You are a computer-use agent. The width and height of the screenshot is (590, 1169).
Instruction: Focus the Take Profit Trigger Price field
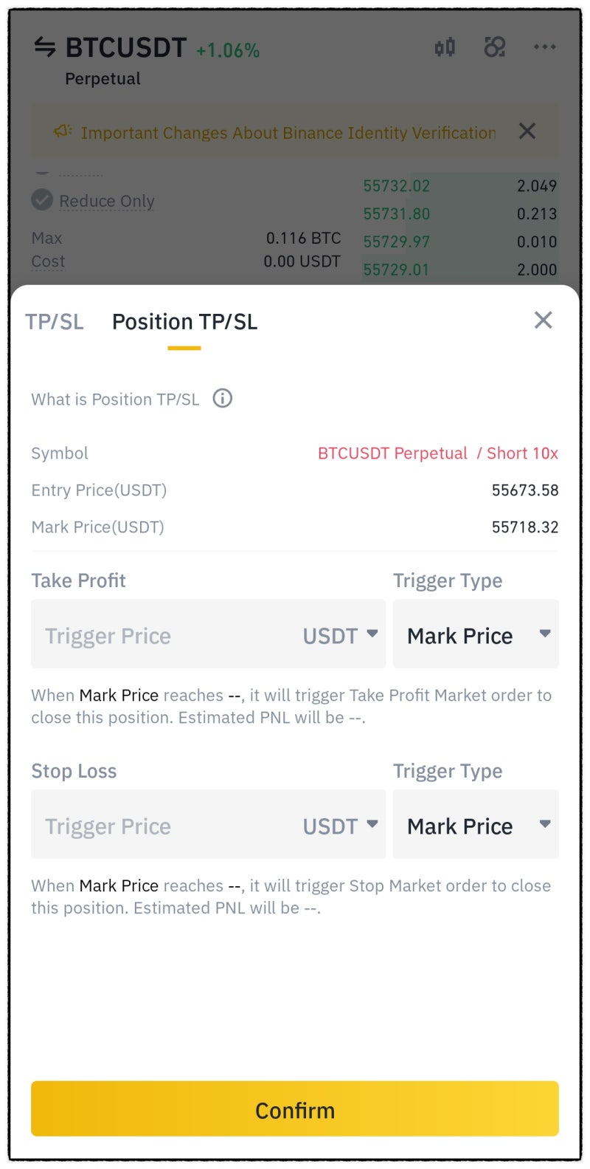click(162, 635)
